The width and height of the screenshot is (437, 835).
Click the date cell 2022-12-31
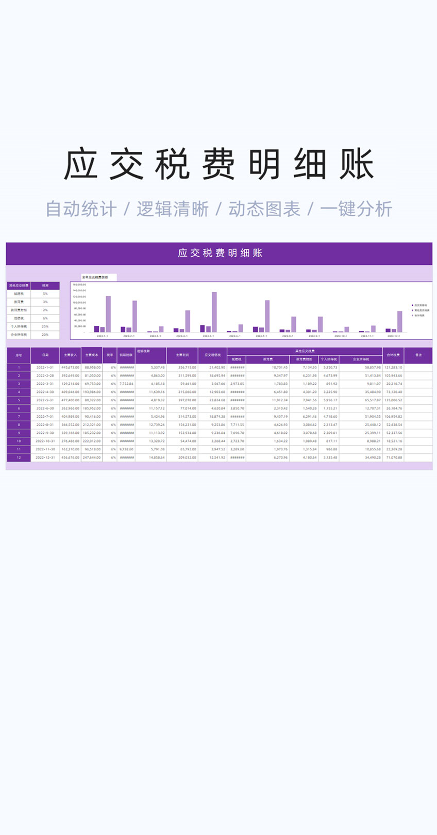[45, 458]
